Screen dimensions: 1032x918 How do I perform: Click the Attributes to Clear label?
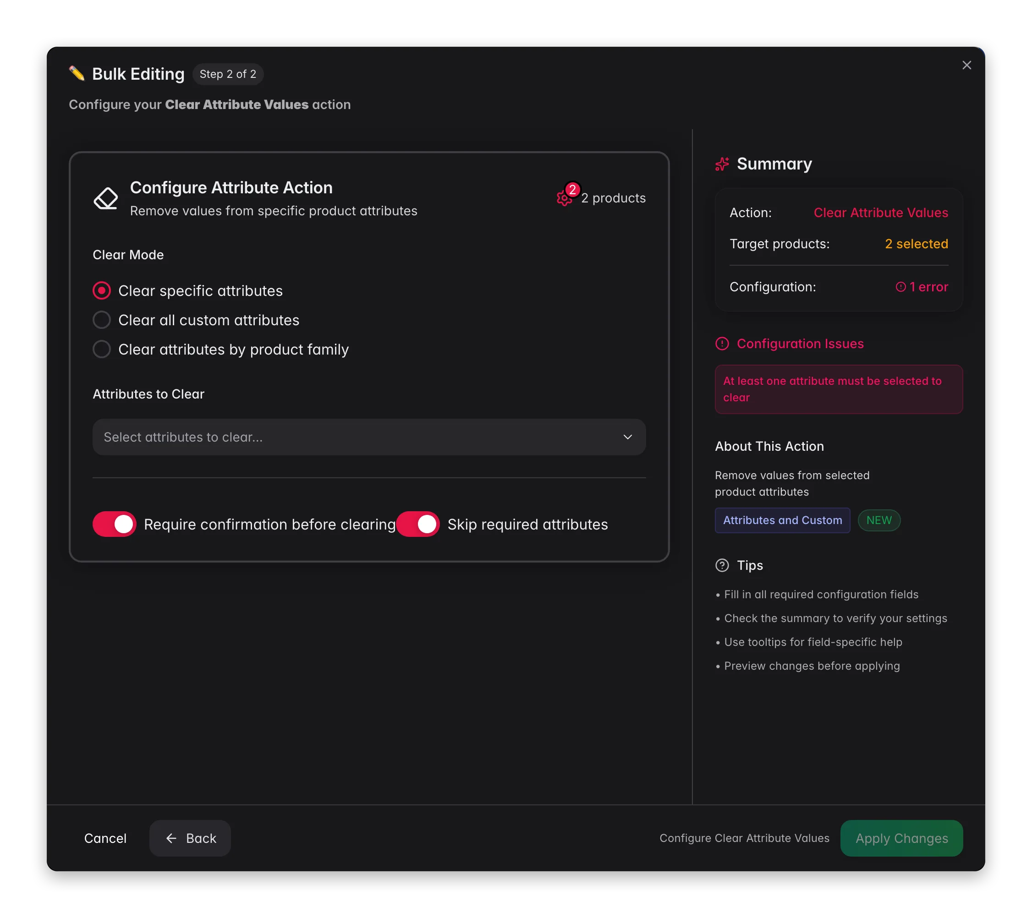148,394
